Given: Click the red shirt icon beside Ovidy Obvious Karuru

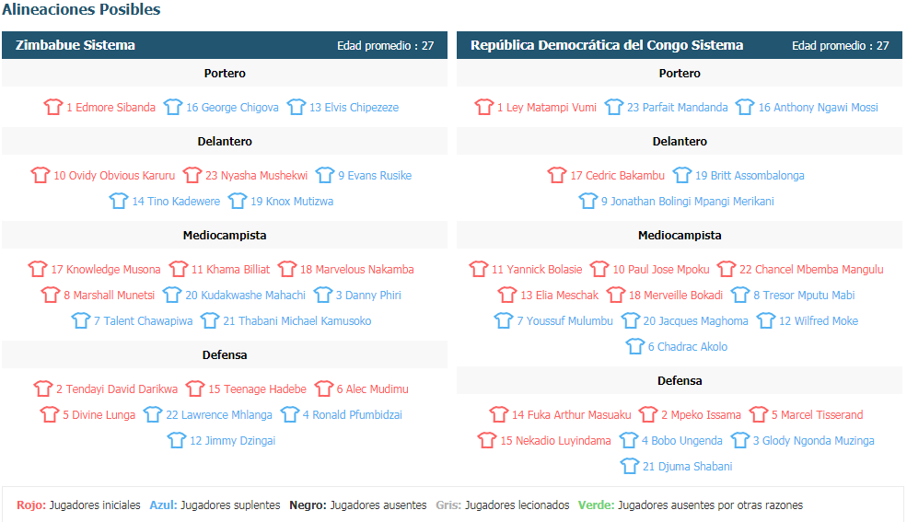Looking at the screenshot, I should tap(40, 175).
